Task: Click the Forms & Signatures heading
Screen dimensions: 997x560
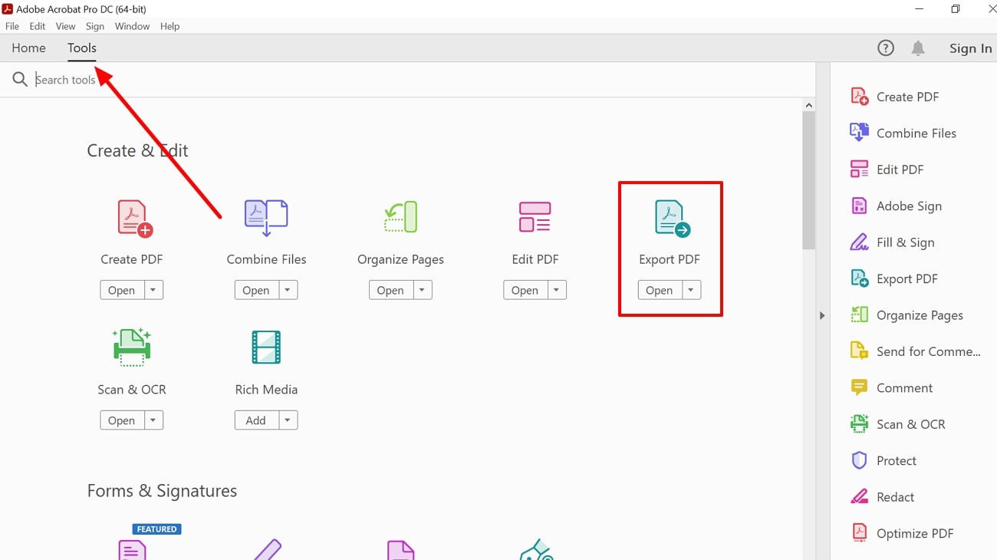Action: 162,491
